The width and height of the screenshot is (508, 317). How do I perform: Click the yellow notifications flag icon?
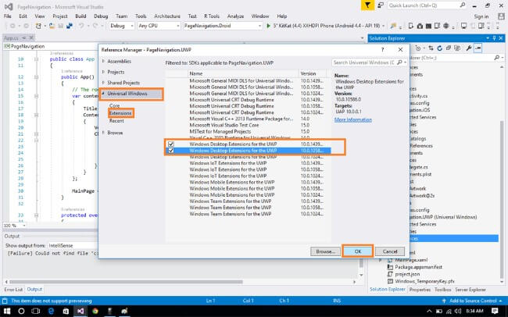[x=368, y=5]
